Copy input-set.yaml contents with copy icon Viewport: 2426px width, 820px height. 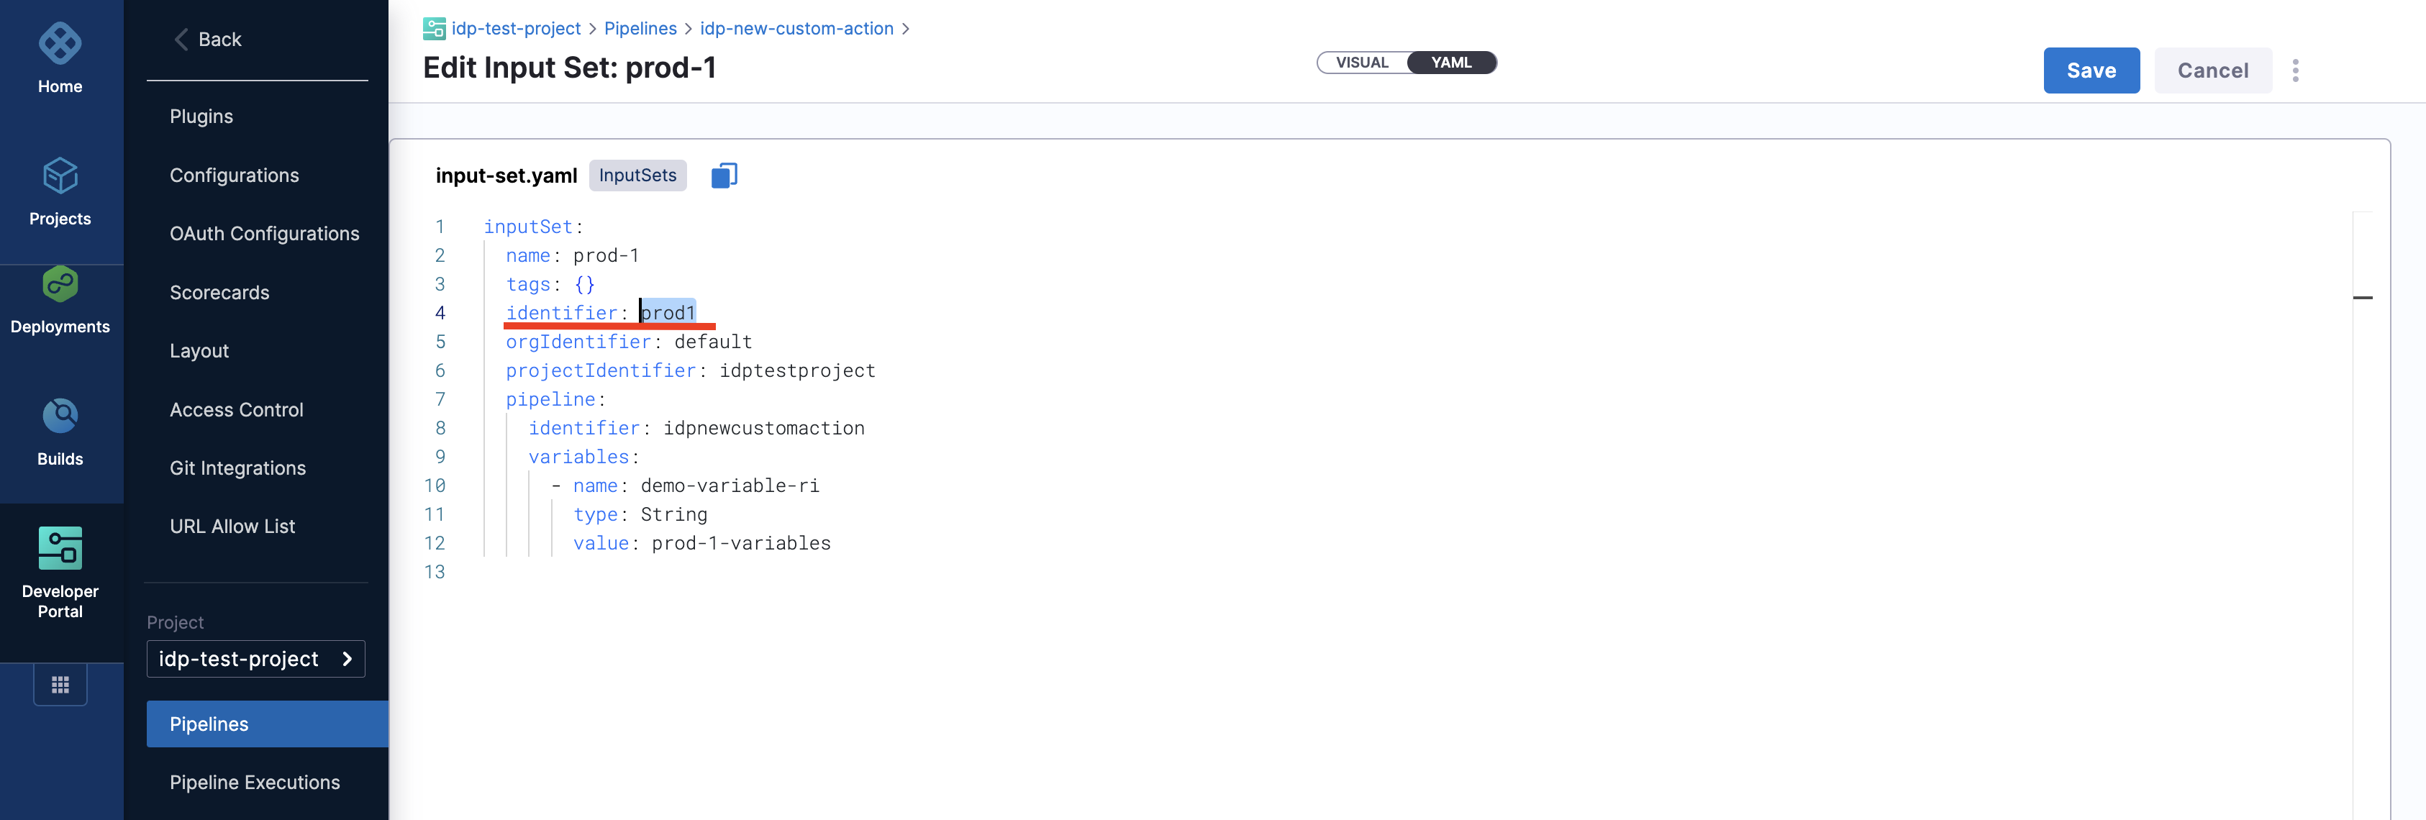tap(723, 175)
